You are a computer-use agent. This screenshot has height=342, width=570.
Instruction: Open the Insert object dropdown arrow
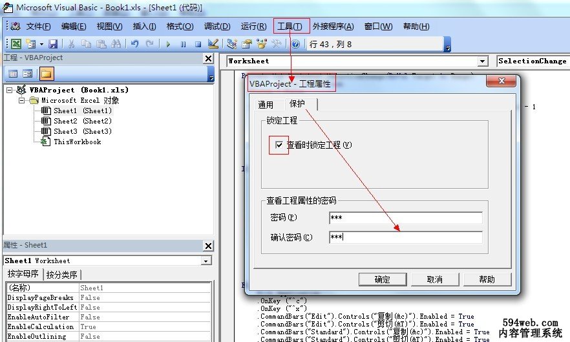tap(41, 44)
